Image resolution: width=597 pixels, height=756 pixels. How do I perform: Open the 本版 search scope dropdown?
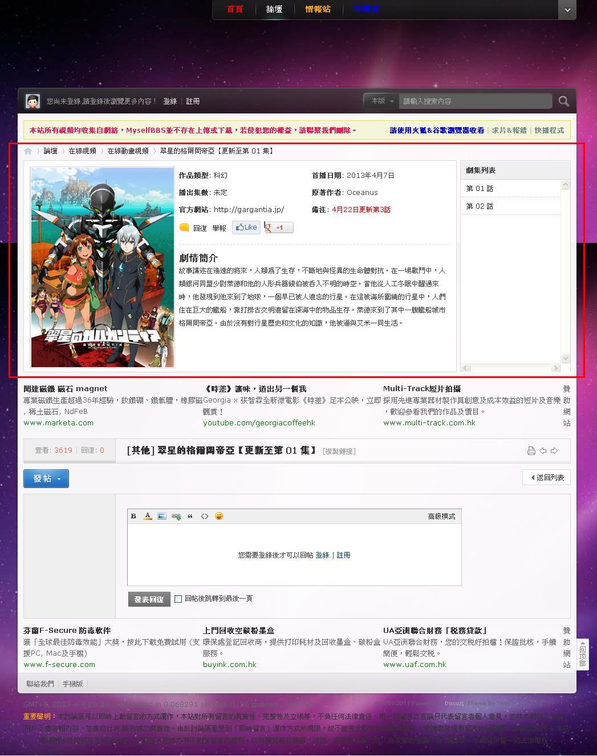point(381,101)
